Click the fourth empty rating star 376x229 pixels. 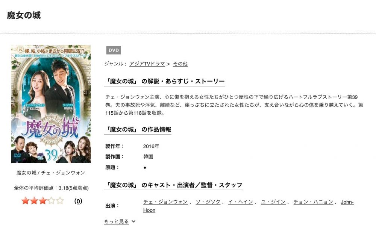coord(51,201)
